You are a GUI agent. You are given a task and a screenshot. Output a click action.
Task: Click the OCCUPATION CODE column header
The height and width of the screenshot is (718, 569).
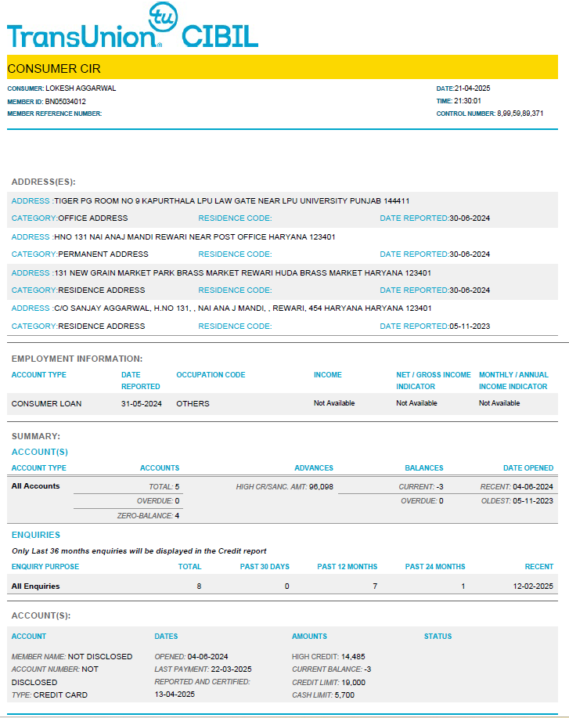[211, 375]
